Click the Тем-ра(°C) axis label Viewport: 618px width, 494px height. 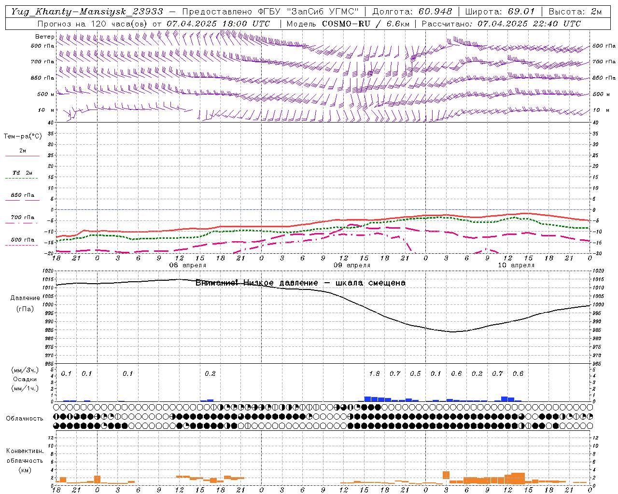pyautogui.click(x=23, y=137)
